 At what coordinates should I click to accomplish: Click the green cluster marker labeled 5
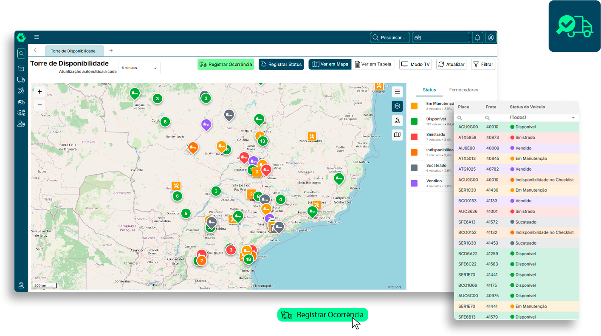tap(186, 213)
